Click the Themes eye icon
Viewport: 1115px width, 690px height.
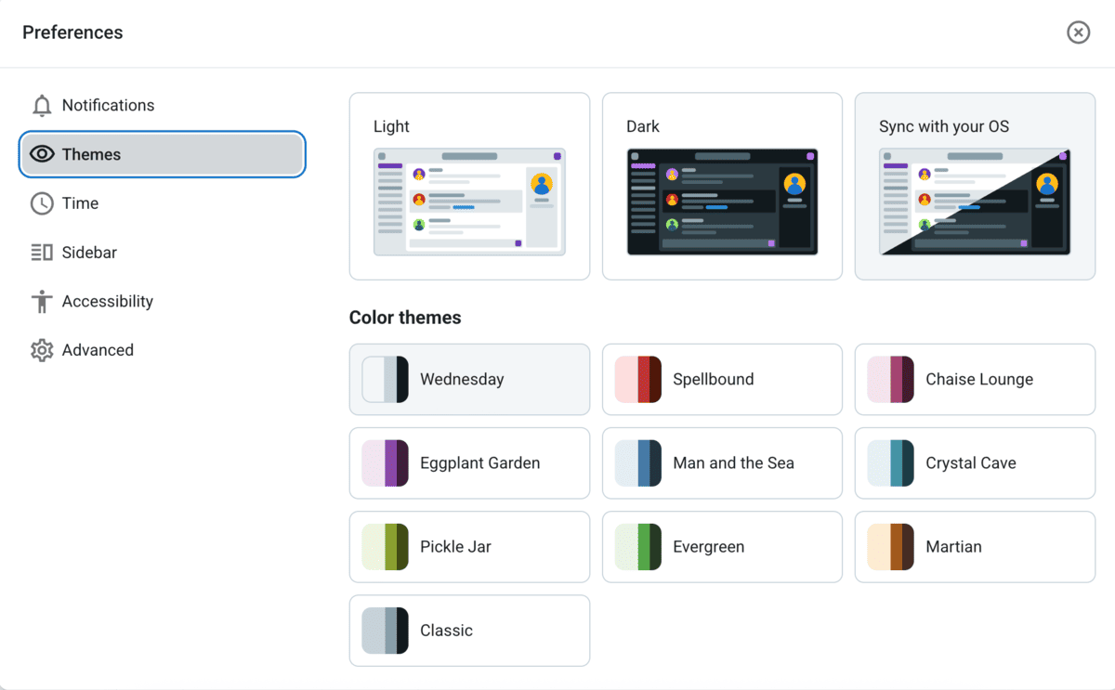42,154
